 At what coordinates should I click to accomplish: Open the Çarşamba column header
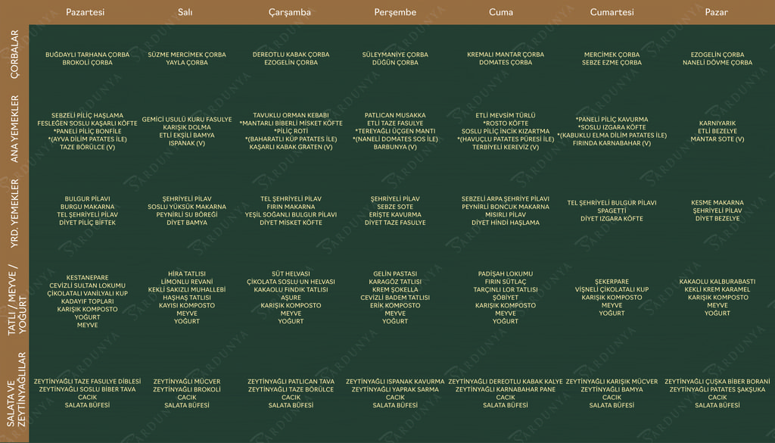pyautogui.click(x=290, y=12)
